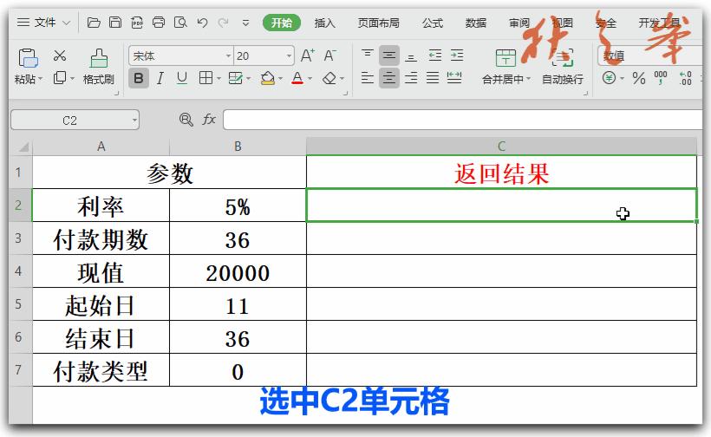Select the 返回结果 header cell

pos(501,173)
